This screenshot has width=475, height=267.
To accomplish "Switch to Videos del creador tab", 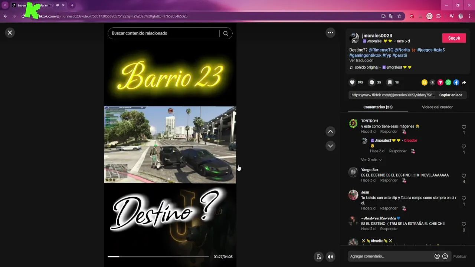I will click(437, 107).
